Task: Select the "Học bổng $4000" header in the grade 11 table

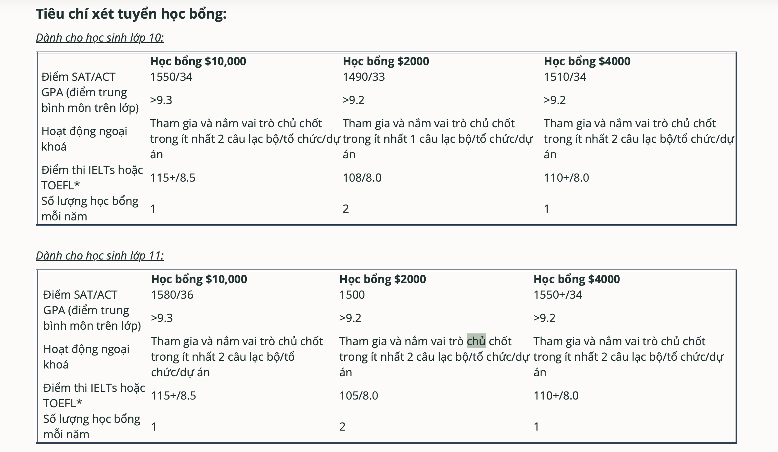Action: 576,279
